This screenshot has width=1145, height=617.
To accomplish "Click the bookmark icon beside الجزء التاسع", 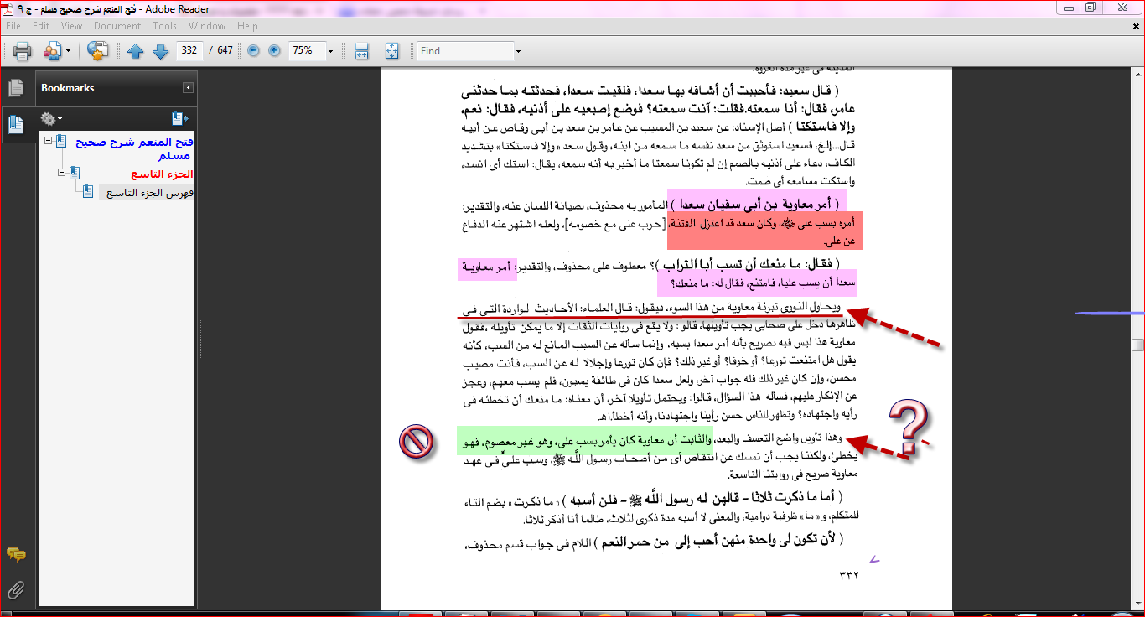I will [x=75, y=174].
